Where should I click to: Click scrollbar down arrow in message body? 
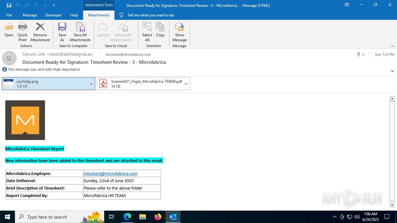pos(392,205)
